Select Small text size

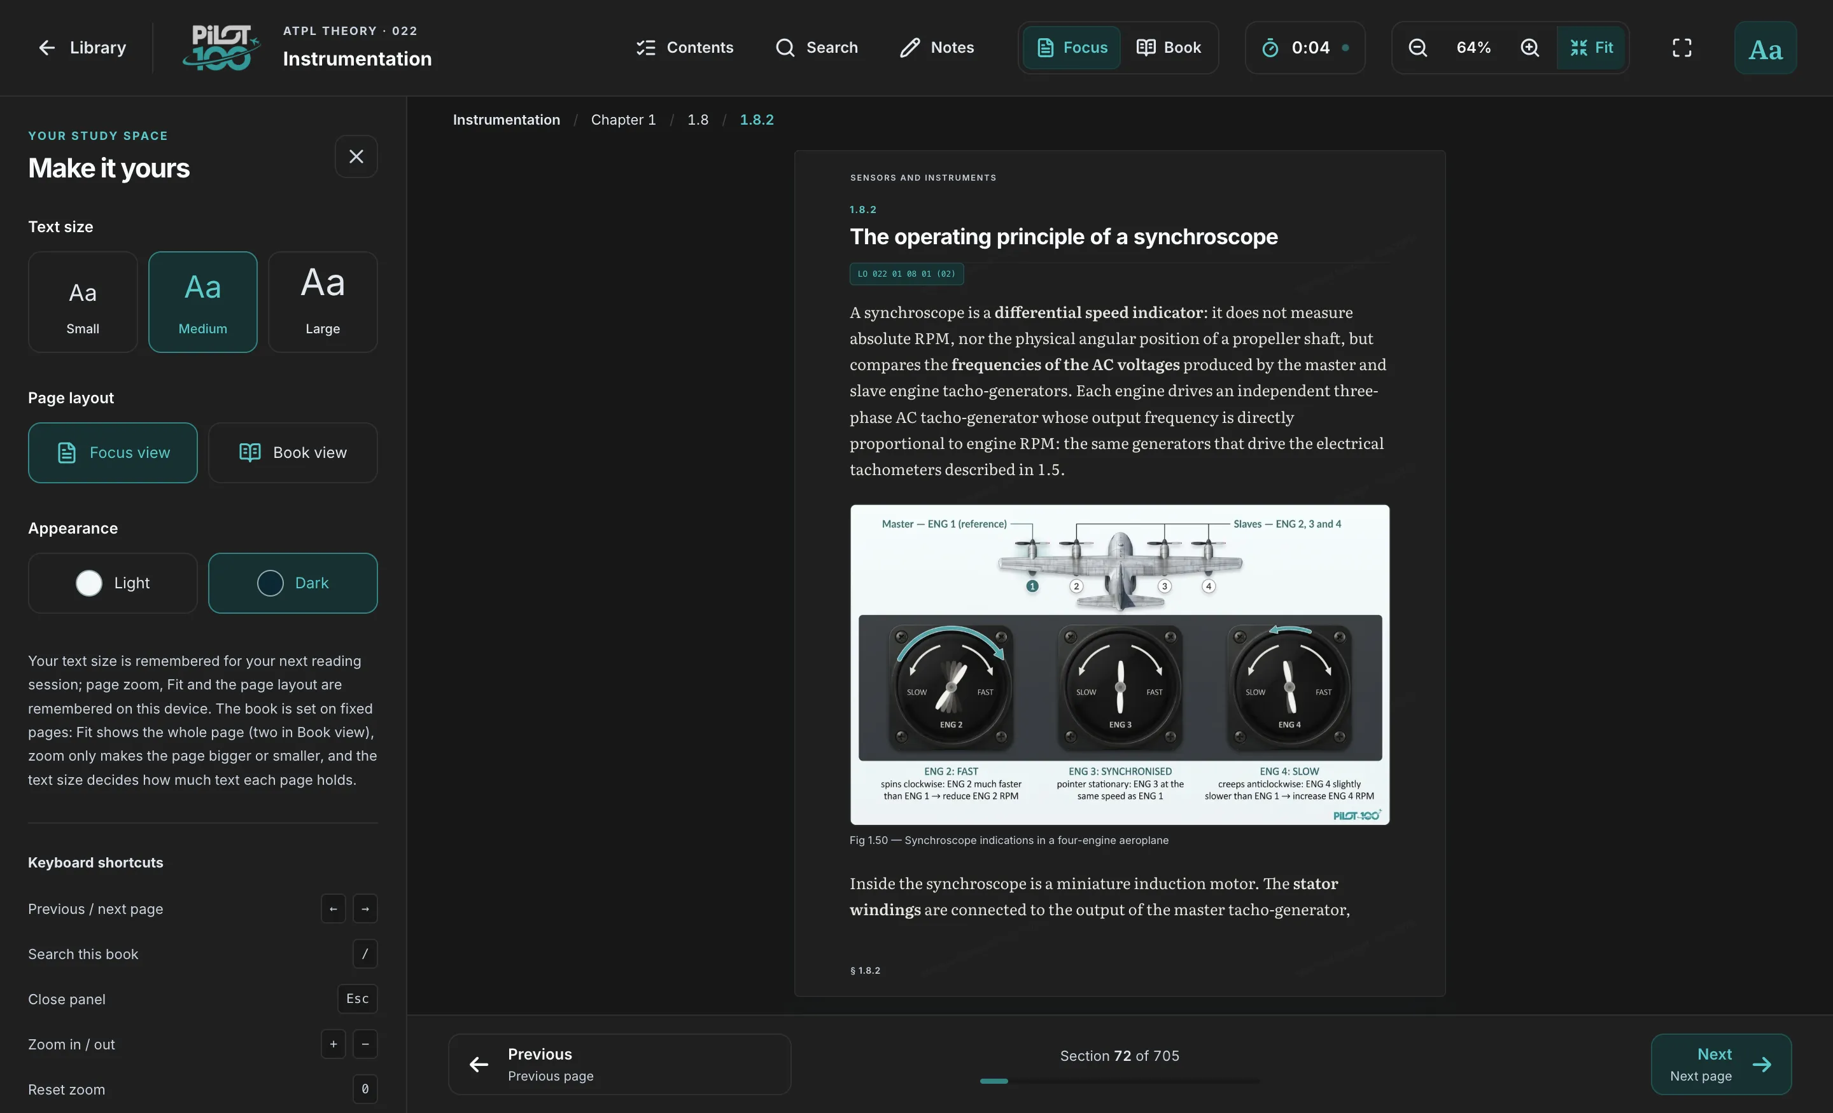point(83,302)
